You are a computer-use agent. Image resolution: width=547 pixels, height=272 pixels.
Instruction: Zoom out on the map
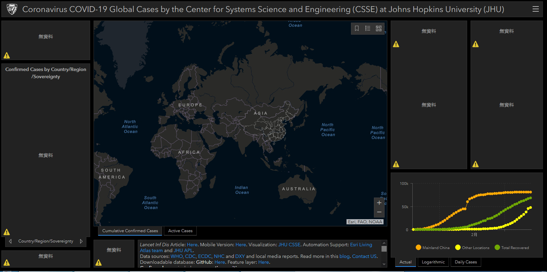click(379, 212)
